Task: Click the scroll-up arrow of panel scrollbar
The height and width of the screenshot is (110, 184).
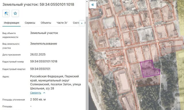Action: tap(87, 1)
